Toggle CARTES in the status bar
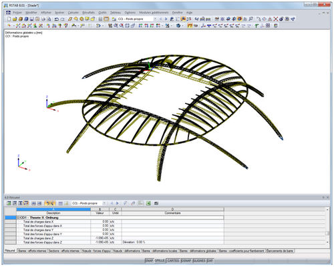This screenshot has width=334, height=267. [173, 260]
